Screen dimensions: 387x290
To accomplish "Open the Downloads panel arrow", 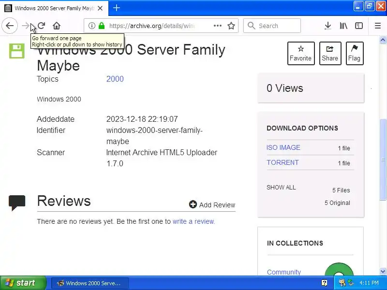I will click(328, 26).
